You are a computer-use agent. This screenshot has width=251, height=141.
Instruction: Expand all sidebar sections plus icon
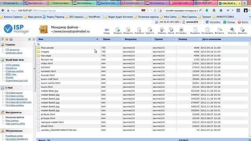click(29, 39)
